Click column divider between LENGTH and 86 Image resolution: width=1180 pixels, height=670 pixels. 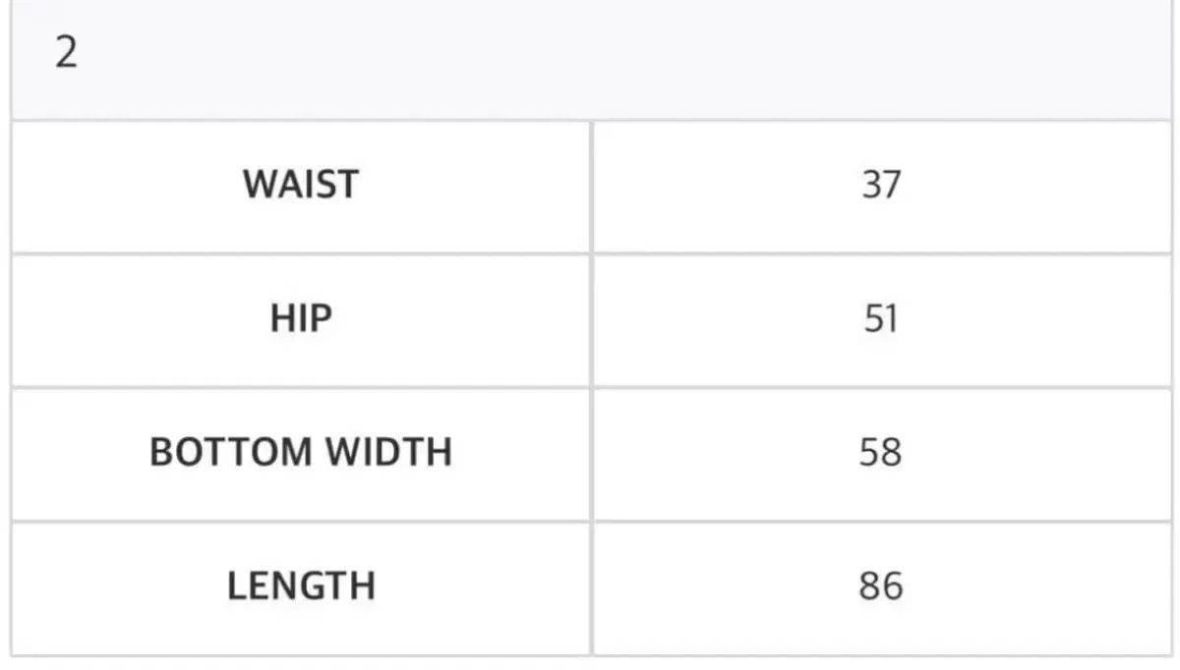click(x=591, y=586)
